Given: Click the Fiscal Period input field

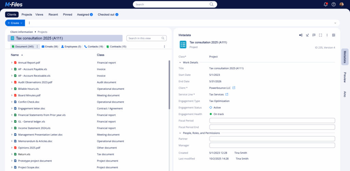Looking at the screenshot, I should pos(272,120).
